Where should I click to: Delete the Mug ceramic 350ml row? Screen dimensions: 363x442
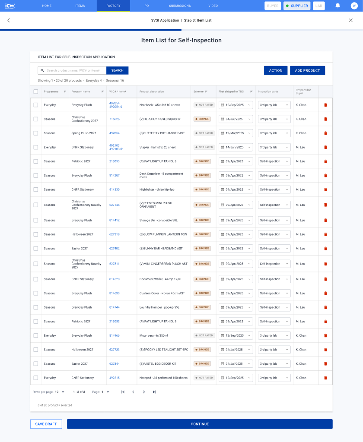pos(325,335)
